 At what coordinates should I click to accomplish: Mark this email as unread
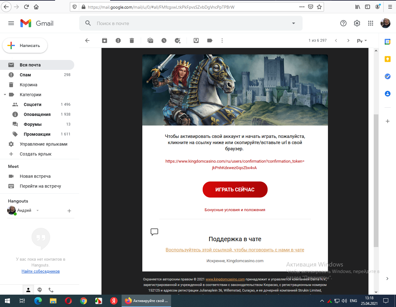pyautogui.click(x=150, y=41)
